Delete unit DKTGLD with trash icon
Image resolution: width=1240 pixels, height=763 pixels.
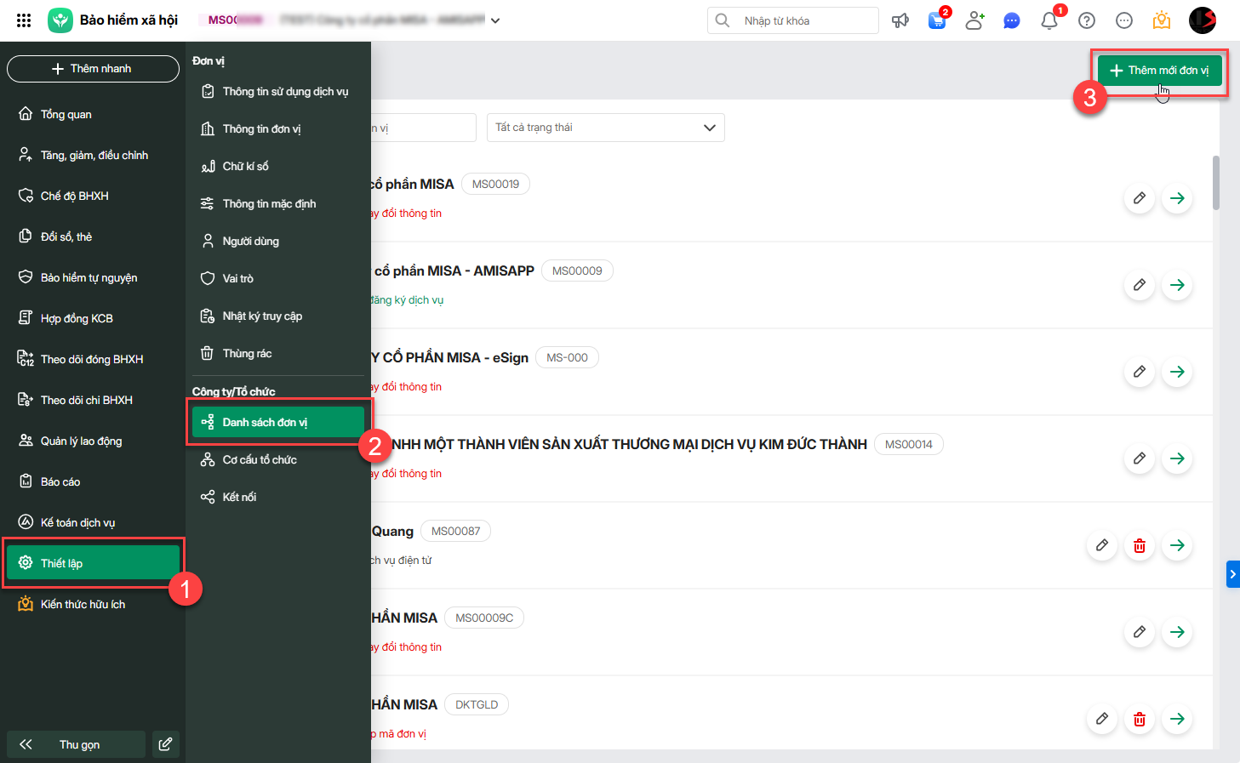tap(1140, 719)
